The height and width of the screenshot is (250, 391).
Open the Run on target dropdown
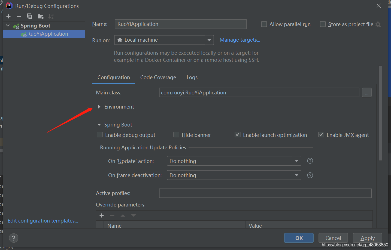(209, 40)
